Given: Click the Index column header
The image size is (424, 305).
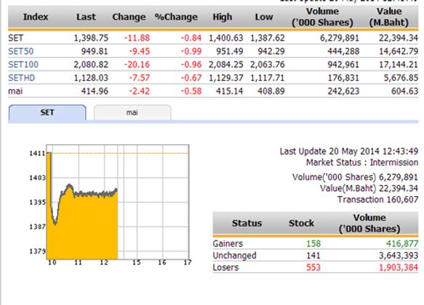Looking at the screenshot, I should coord(36,17).
